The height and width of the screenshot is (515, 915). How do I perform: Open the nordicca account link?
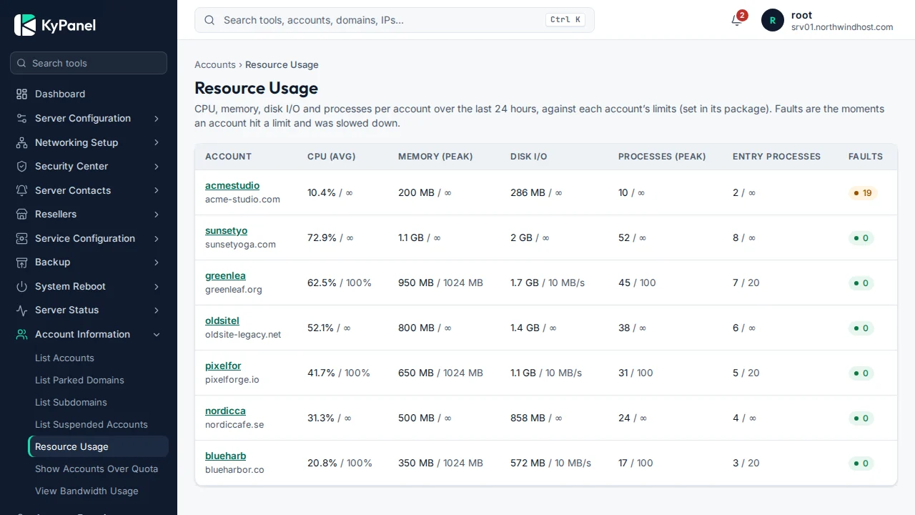coord(225,411)
